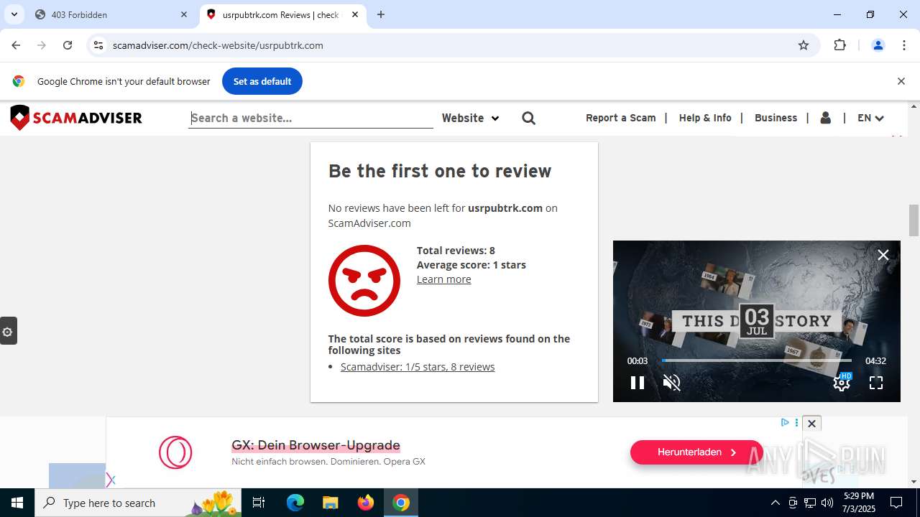The height and width of the screenshot is (517, 920).
Task: Seek along the video progress bar
Action: tap(756, 360)
